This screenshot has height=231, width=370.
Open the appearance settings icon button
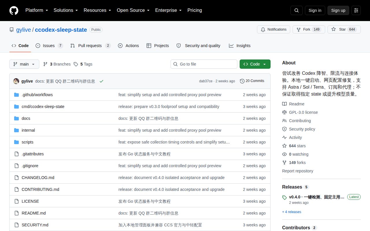click(x=356, y=10)
